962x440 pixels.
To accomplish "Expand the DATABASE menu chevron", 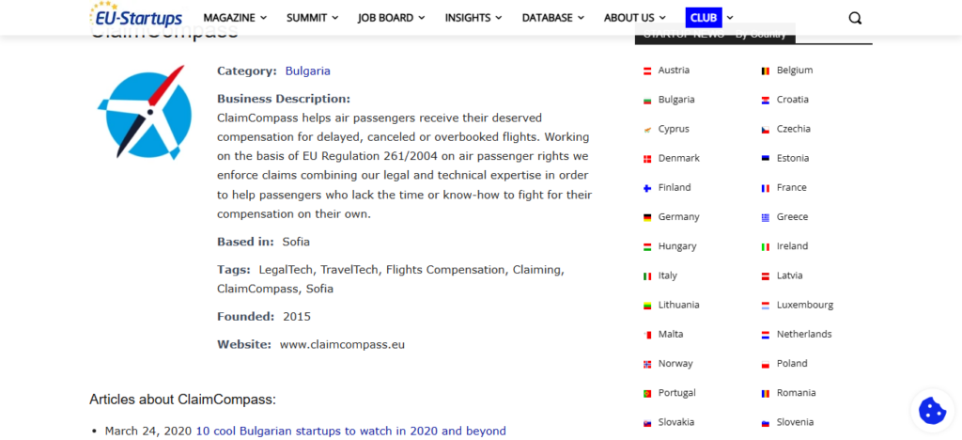I will coord(581,18).
